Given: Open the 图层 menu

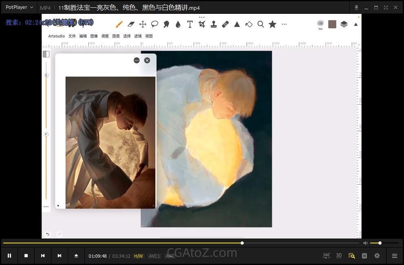Looking at the screenshot, I should (116, 36).
